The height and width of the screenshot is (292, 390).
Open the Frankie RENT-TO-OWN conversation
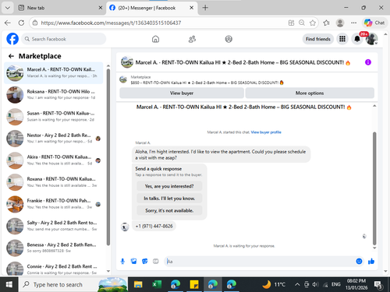54,204
